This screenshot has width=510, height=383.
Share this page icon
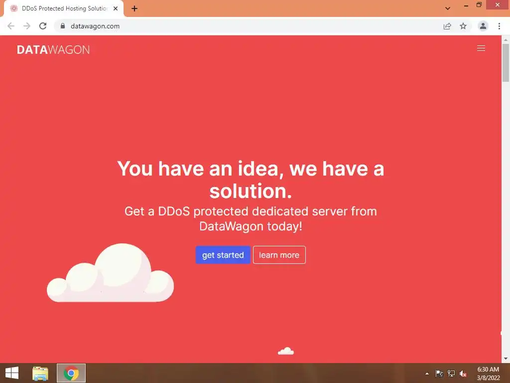(447, 26)
